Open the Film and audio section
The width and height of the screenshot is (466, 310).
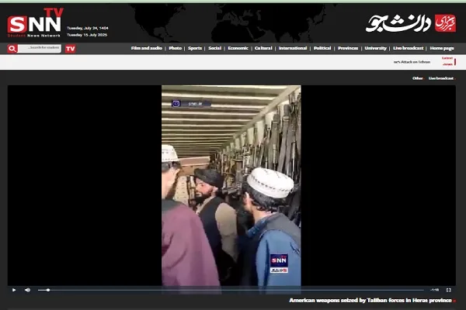146,48
